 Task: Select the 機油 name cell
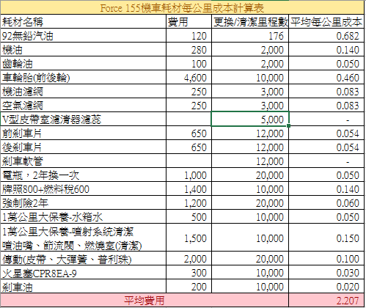pyautogui.click(x=84, y=49)
